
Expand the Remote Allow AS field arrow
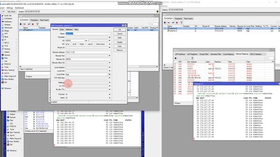[x=109, y=63]
